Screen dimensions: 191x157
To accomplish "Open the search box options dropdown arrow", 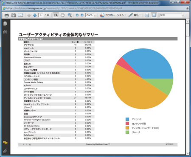I will tap(183, 15).
